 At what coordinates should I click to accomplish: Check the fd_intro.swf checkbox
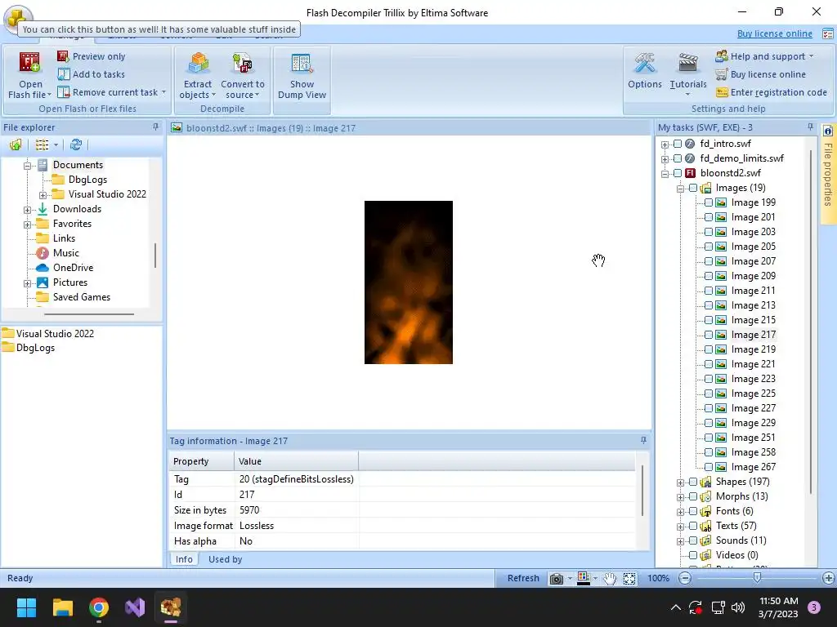tap(678, 144)
